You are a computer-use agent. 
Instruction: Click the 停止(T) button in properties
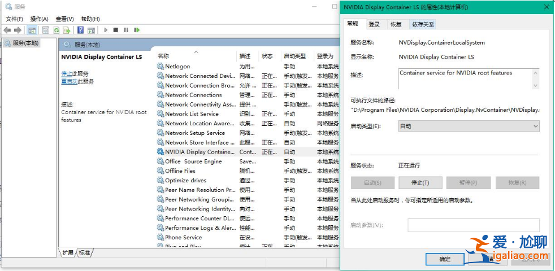(x=420, y=183)
